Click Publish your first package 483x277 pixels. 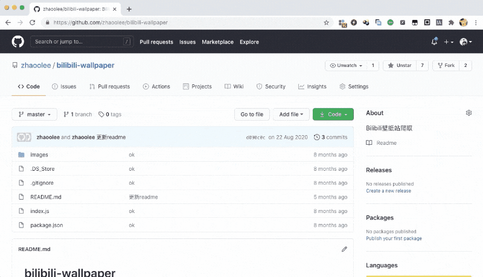tap(394, 238)
